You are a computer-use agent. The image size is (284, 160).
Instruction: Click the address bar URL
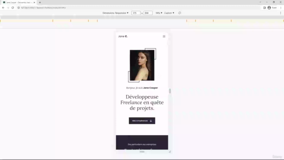click(43, 8)
